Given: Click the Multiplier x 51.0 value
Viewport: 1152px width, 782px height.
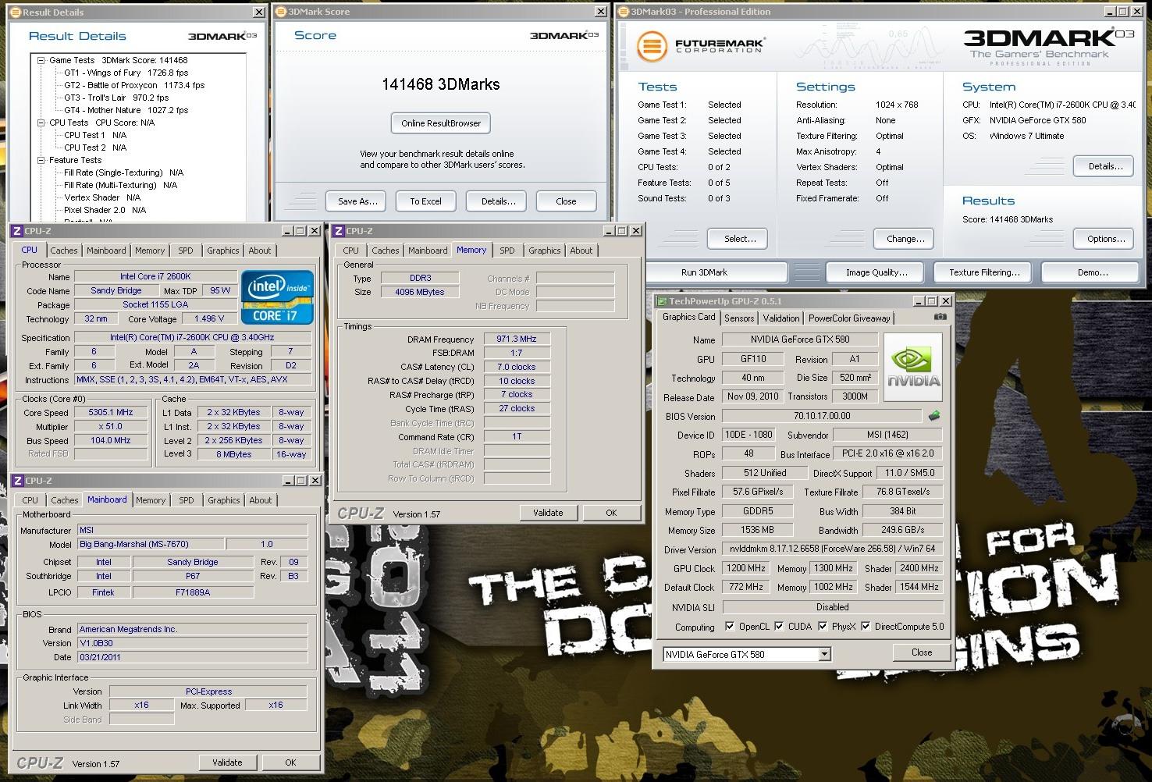Looking at the screenshot, I should tap(111, 426).
